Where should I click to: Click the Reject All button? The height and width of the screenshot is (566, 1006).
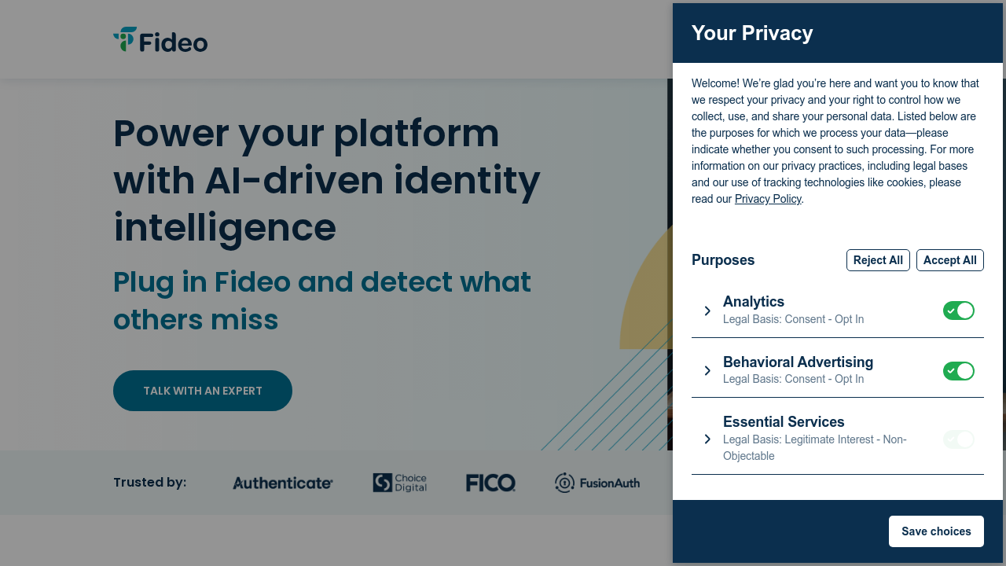click(x=878, y=260)
